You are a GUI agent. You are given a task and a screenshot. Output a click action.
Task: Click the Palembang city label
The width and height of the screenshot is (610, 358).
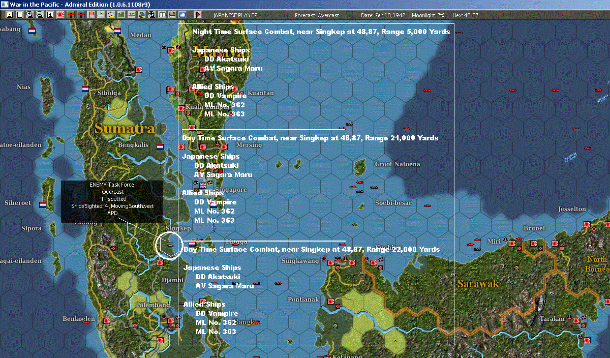[152, 305]
